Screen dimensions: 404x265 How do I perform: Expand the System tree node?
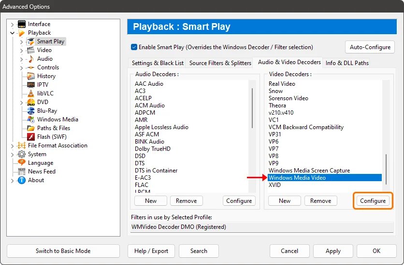click(x=12, y=155)
